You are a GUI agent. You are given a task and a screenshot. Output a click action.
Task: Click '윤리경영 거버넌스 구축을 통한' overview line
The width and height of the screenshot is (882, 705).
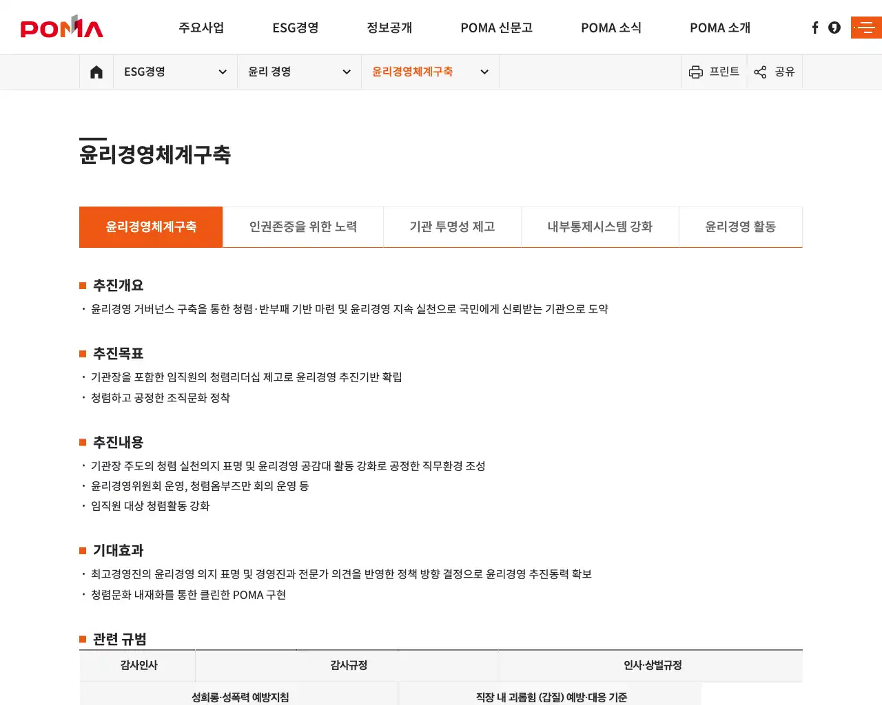pos(349,308)
